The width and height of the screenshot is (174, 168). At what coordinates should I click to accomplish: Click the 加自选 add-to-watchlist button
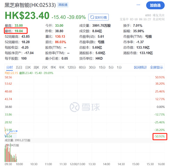tap(155, 5)
